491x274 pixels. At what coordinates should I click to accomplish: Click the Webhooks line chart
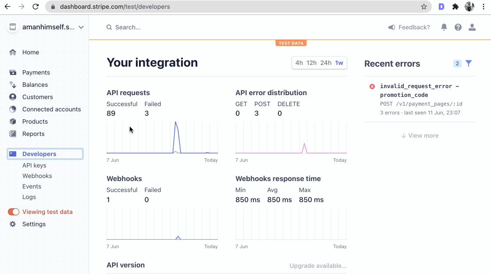pos(162,224)
